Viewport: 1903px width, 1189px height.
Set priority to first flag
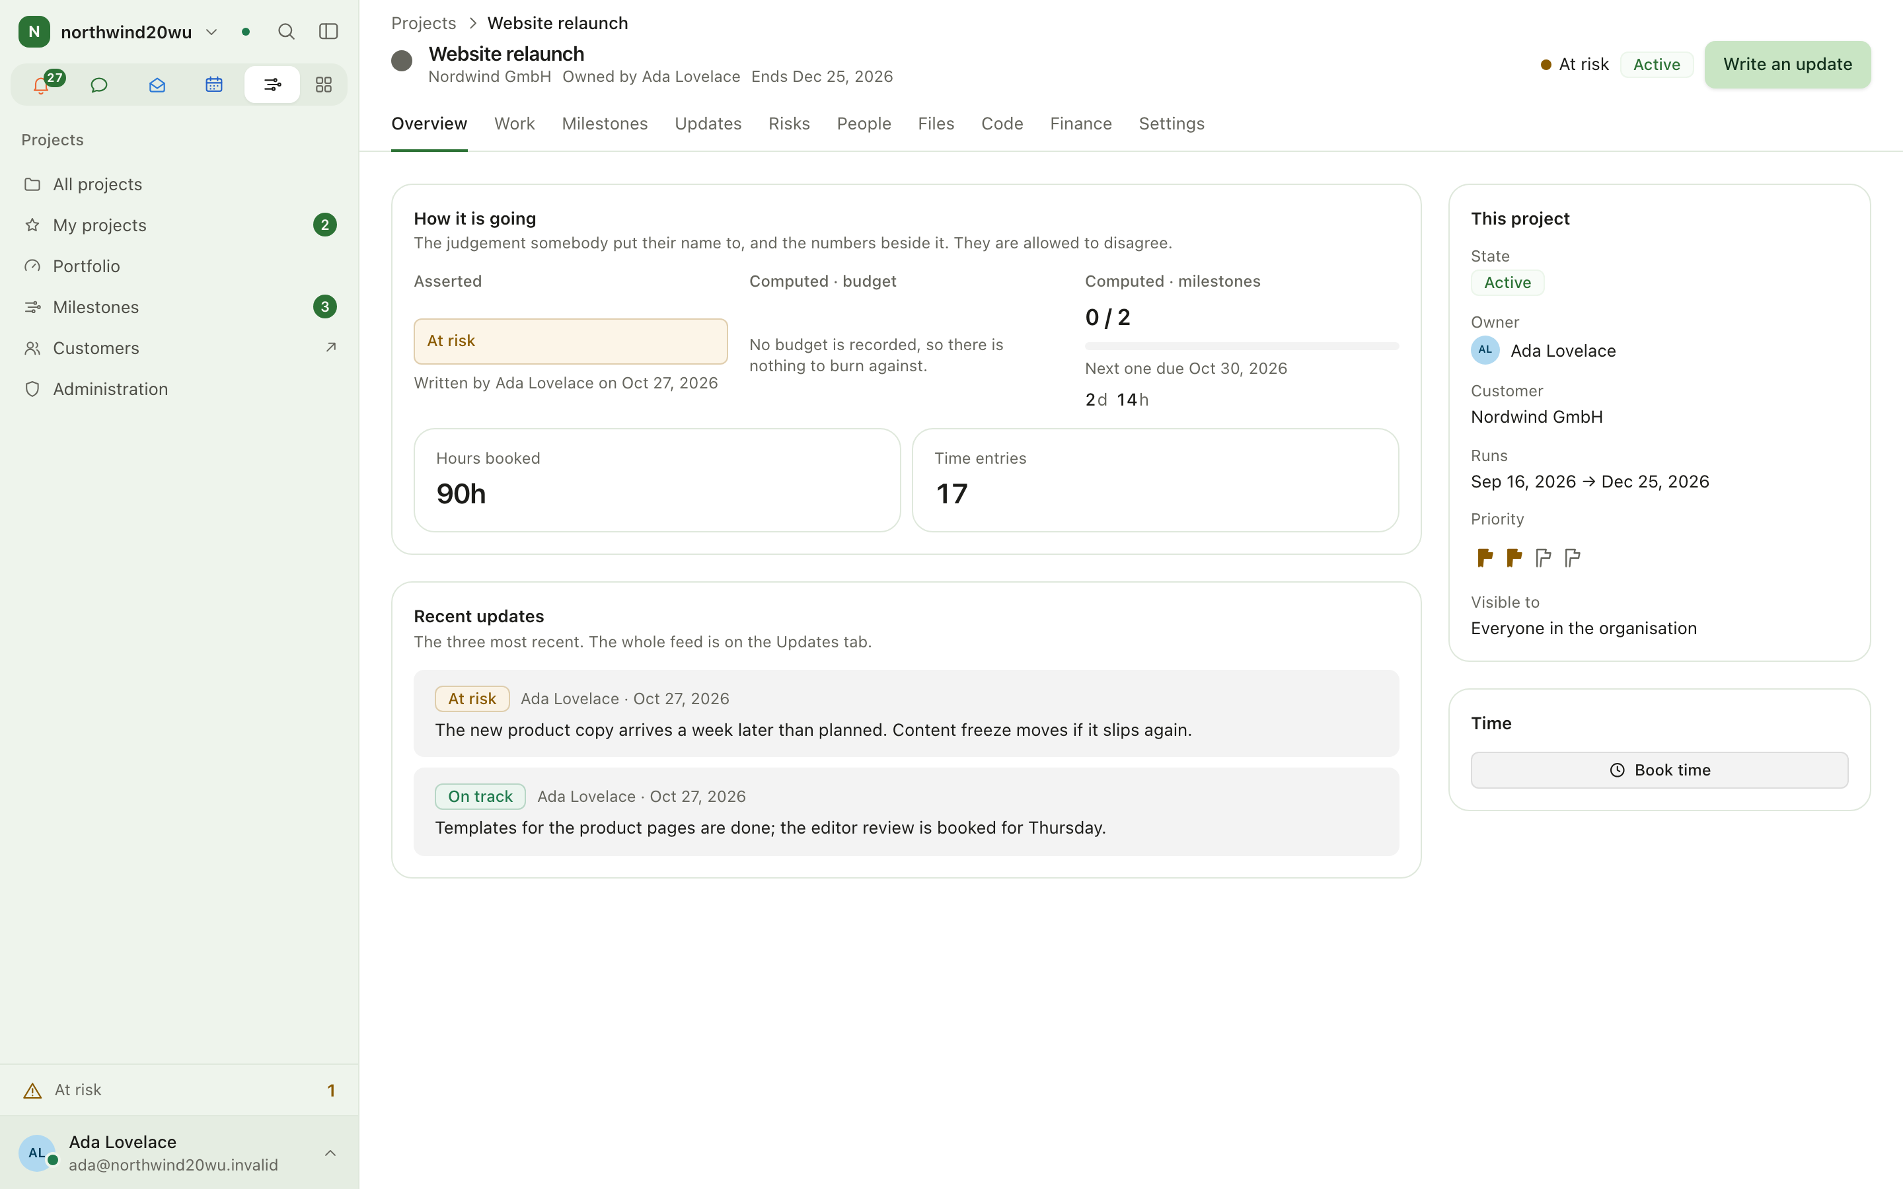1485,558
